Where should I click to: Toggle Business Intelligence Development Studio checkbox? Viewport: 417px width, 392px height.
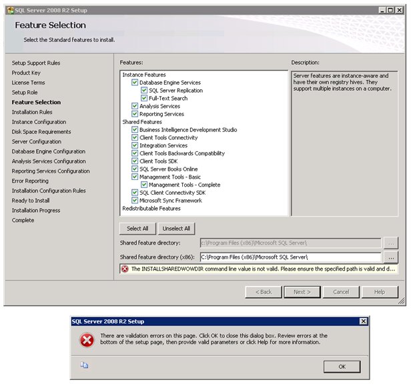click(x=135, y=130)
